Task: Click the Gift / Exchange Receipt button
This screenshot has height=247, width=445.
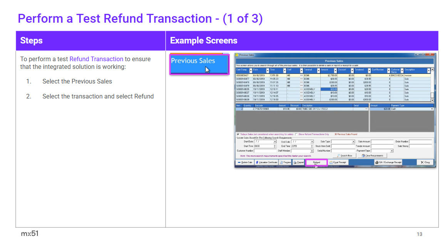Action: [388, 162]
